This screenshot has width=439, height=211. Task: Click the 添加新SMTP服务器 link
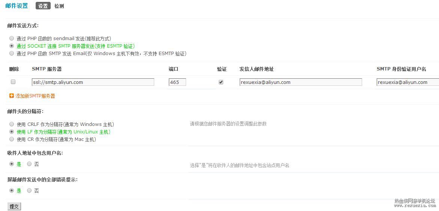[x=35, y=96]
